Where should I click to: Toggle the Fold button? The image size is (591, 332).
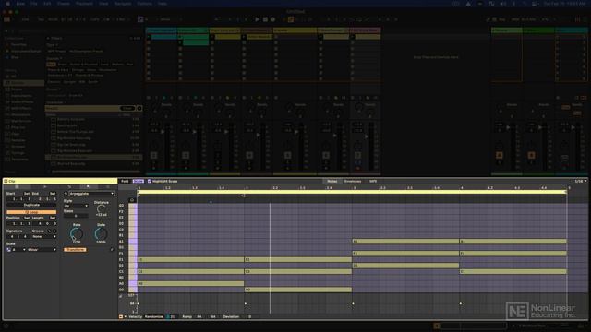pos(125,181)
